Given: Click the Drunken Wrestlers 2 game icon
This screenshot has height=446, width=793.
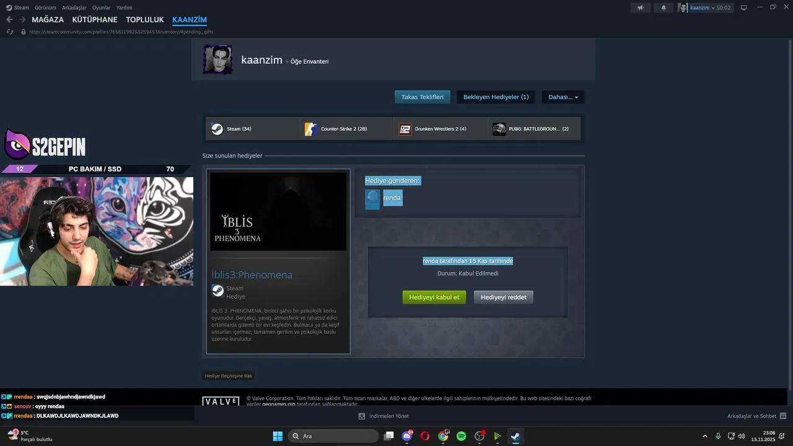Looking at the screenshot, I should click(405, 129).
